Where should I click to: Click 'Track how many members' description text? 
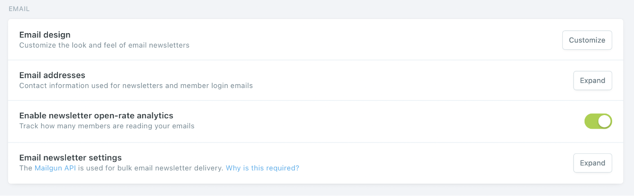pos(107,126)
